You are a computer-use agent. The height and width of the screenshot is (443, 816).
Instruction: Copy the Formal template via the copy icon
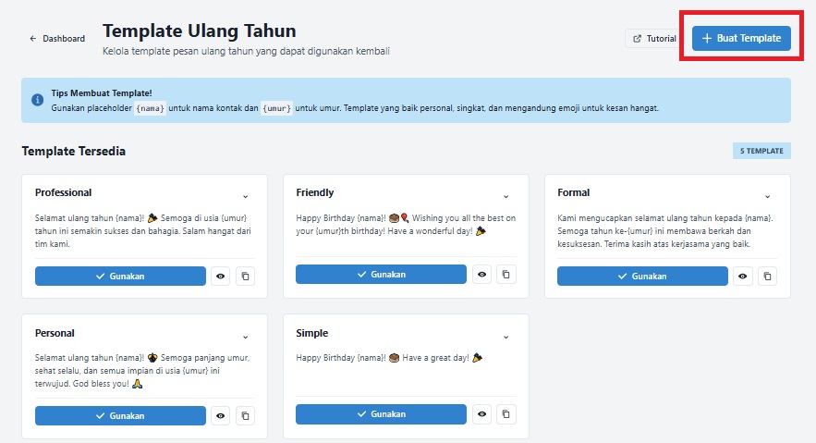coord(767,276)
